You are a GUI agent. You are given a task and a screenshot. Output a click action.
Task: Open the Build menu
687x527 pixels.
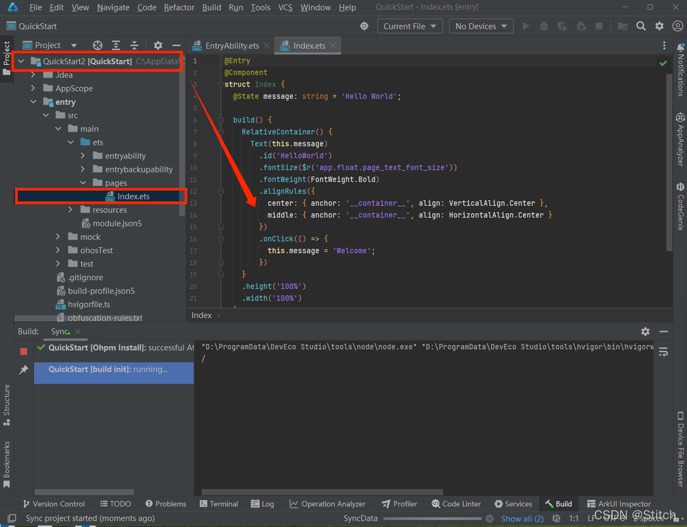point(212,8)
